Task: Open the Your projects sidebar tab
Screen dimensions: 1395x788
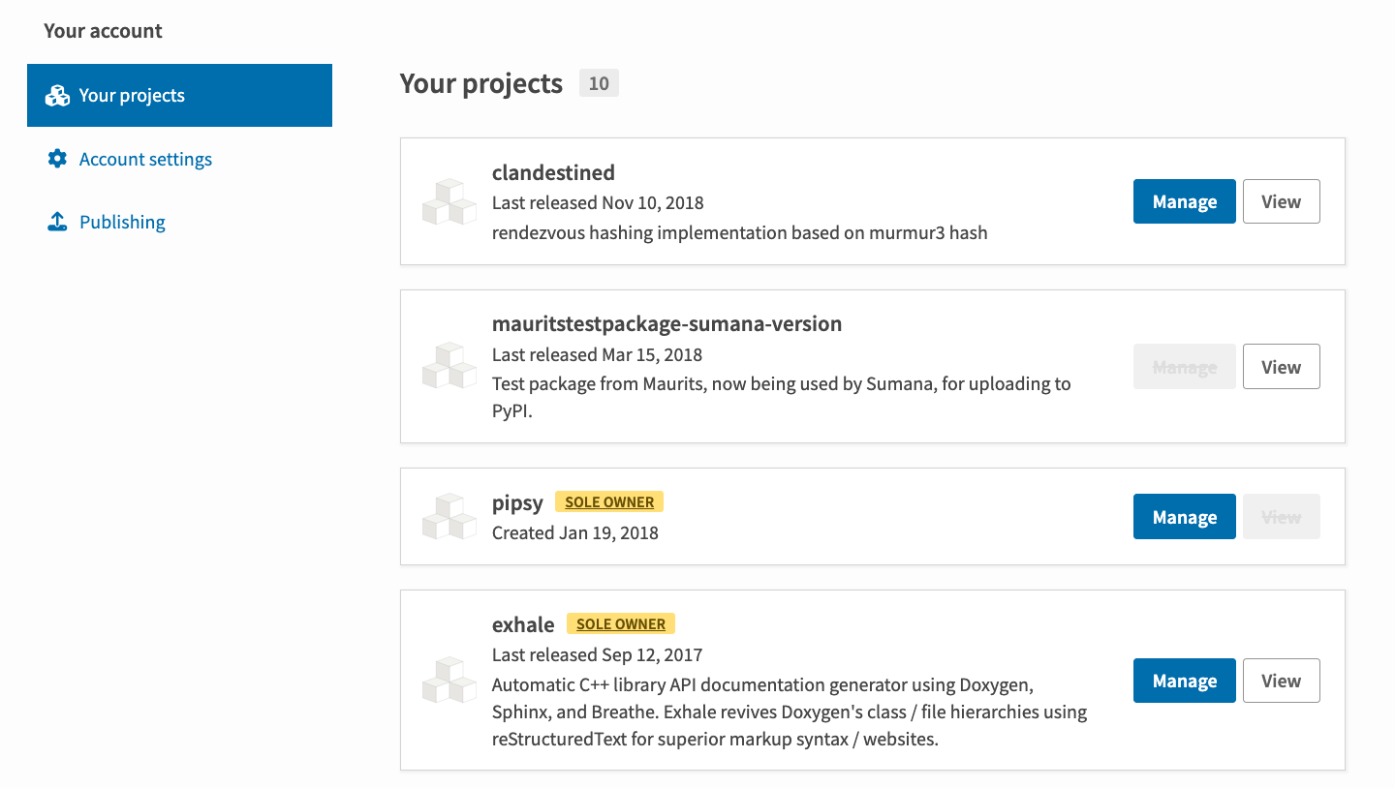Action: tap(179, 95)
